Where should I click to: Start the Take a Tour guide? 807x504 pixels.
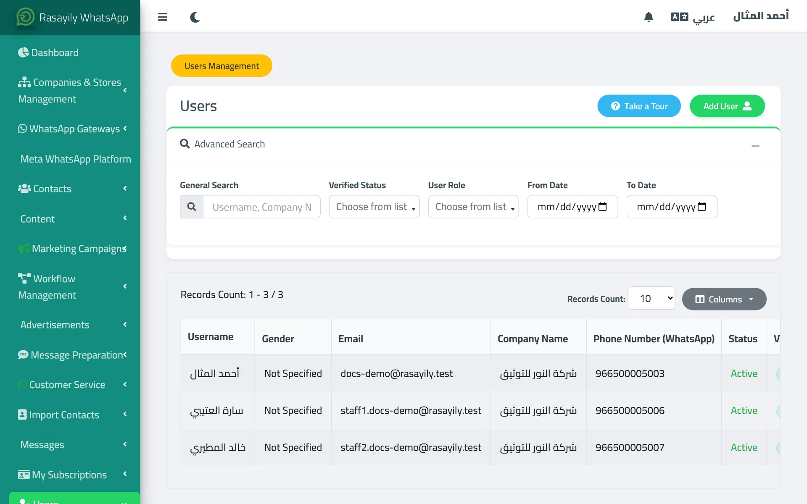[x=639, y=106]
